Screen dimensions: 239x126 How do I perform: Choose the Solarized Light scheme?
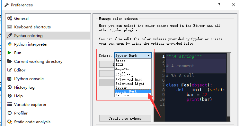(133, 84)
